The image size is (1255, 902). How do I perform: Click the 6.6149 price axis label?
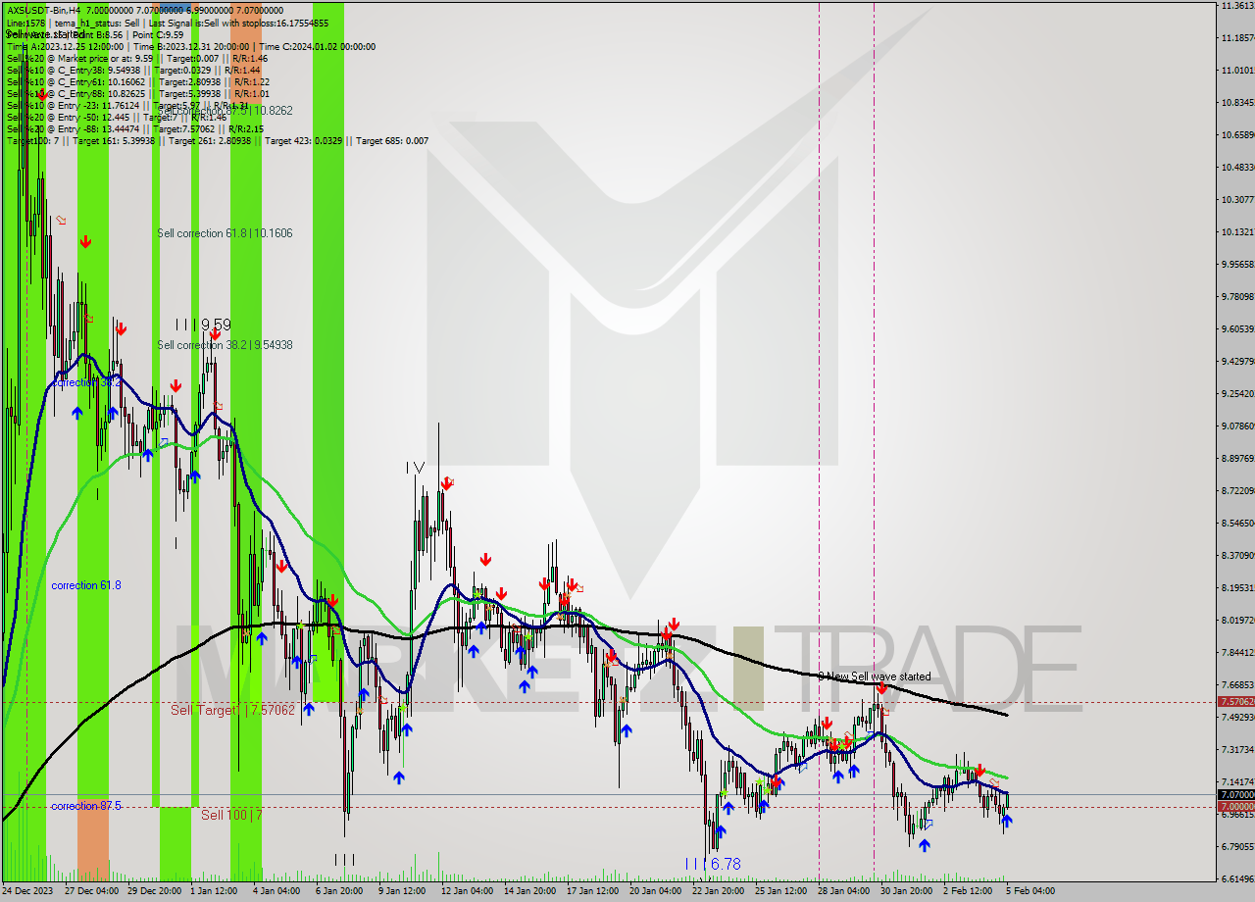tap(1237, 879)
